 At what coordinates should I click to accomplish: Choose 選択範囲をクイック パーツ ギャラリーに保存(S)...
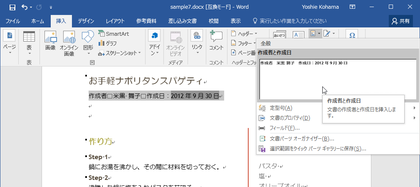point(338,149)
